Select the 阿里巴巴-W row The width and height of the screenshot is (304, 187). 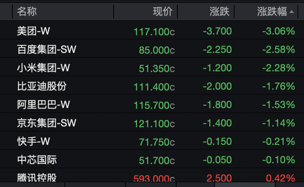152,104
